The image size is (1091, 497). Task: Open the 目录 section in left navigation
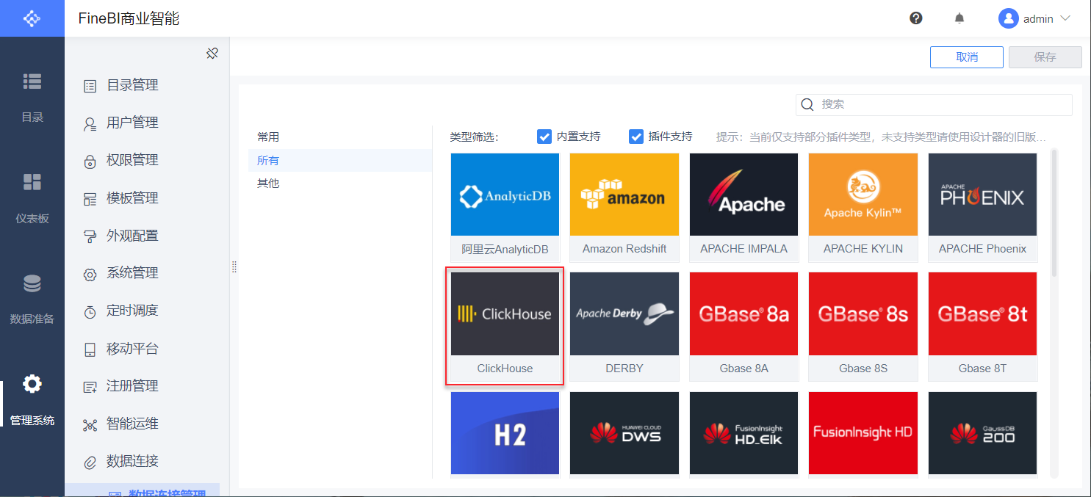pos(32,97)
